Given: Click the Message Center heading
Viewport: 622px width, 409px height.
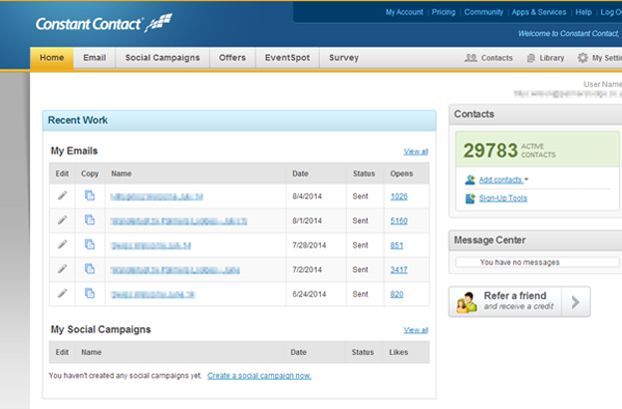Looking at the screenshot, I should click(489, 240).
